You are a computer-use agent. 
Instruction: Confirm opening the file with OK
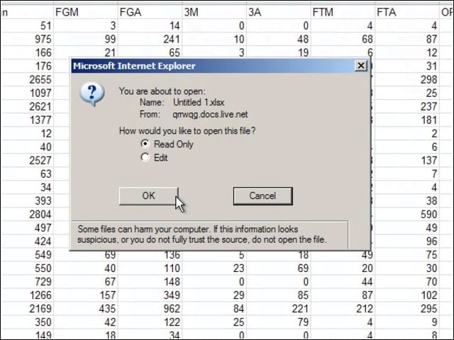coord(148,195)
